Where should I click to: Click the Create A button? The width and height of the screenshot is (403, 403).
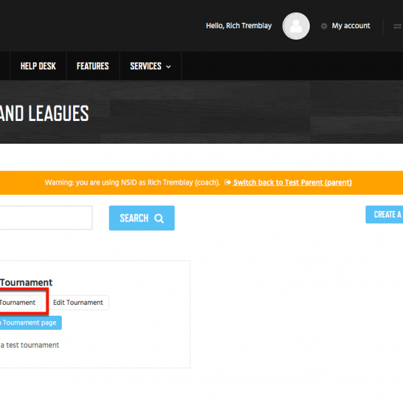384,214
